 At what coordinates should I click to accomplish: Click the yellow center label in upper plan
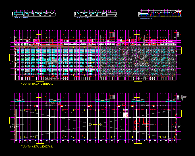95,124
